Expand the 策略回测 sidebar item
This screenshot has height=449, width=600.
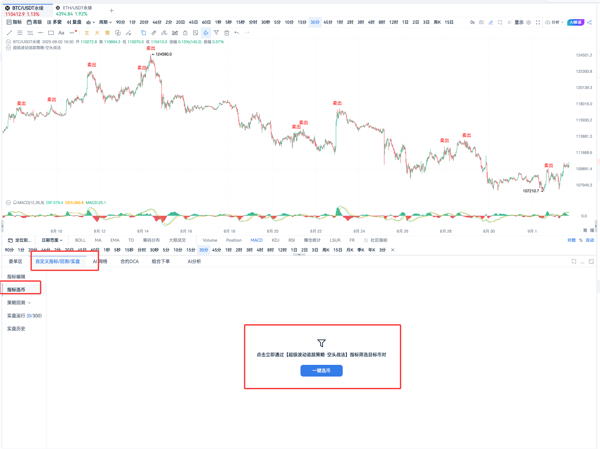pos(19,302)
